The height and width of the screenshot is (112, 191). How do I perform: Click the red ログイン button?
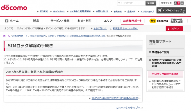click(x=174, y=29)
